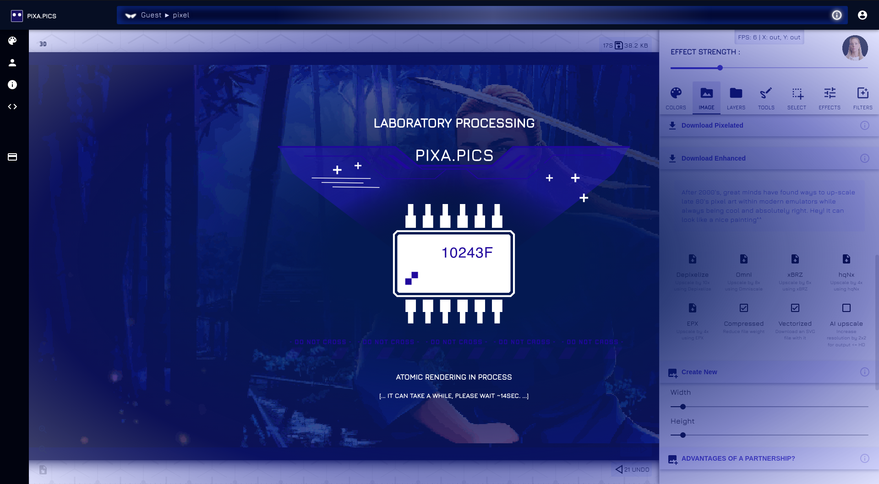Open the card icon in left sidebar
Image resolution: width=879 pixels, height=484 pixels.
click(12, 157)
